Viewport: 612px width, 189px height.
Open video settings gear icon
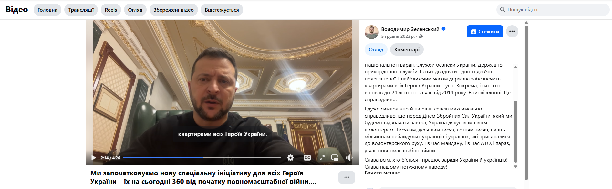(x=290, y=158)
